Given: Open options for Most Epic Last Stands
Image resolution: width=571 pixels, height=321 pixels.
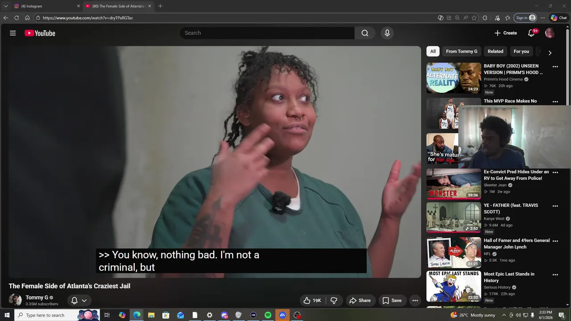Looking at the screenshot, I should pyautogui.click(x=555, y=275).
